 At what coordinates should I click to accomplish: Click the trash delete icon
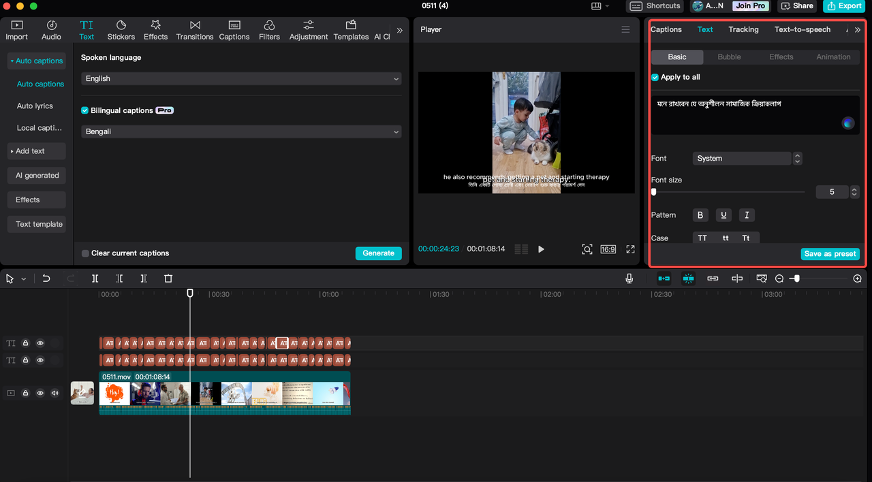168,278
